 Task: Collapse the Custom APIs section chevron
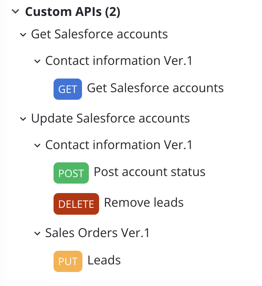(x=15, y=12)
